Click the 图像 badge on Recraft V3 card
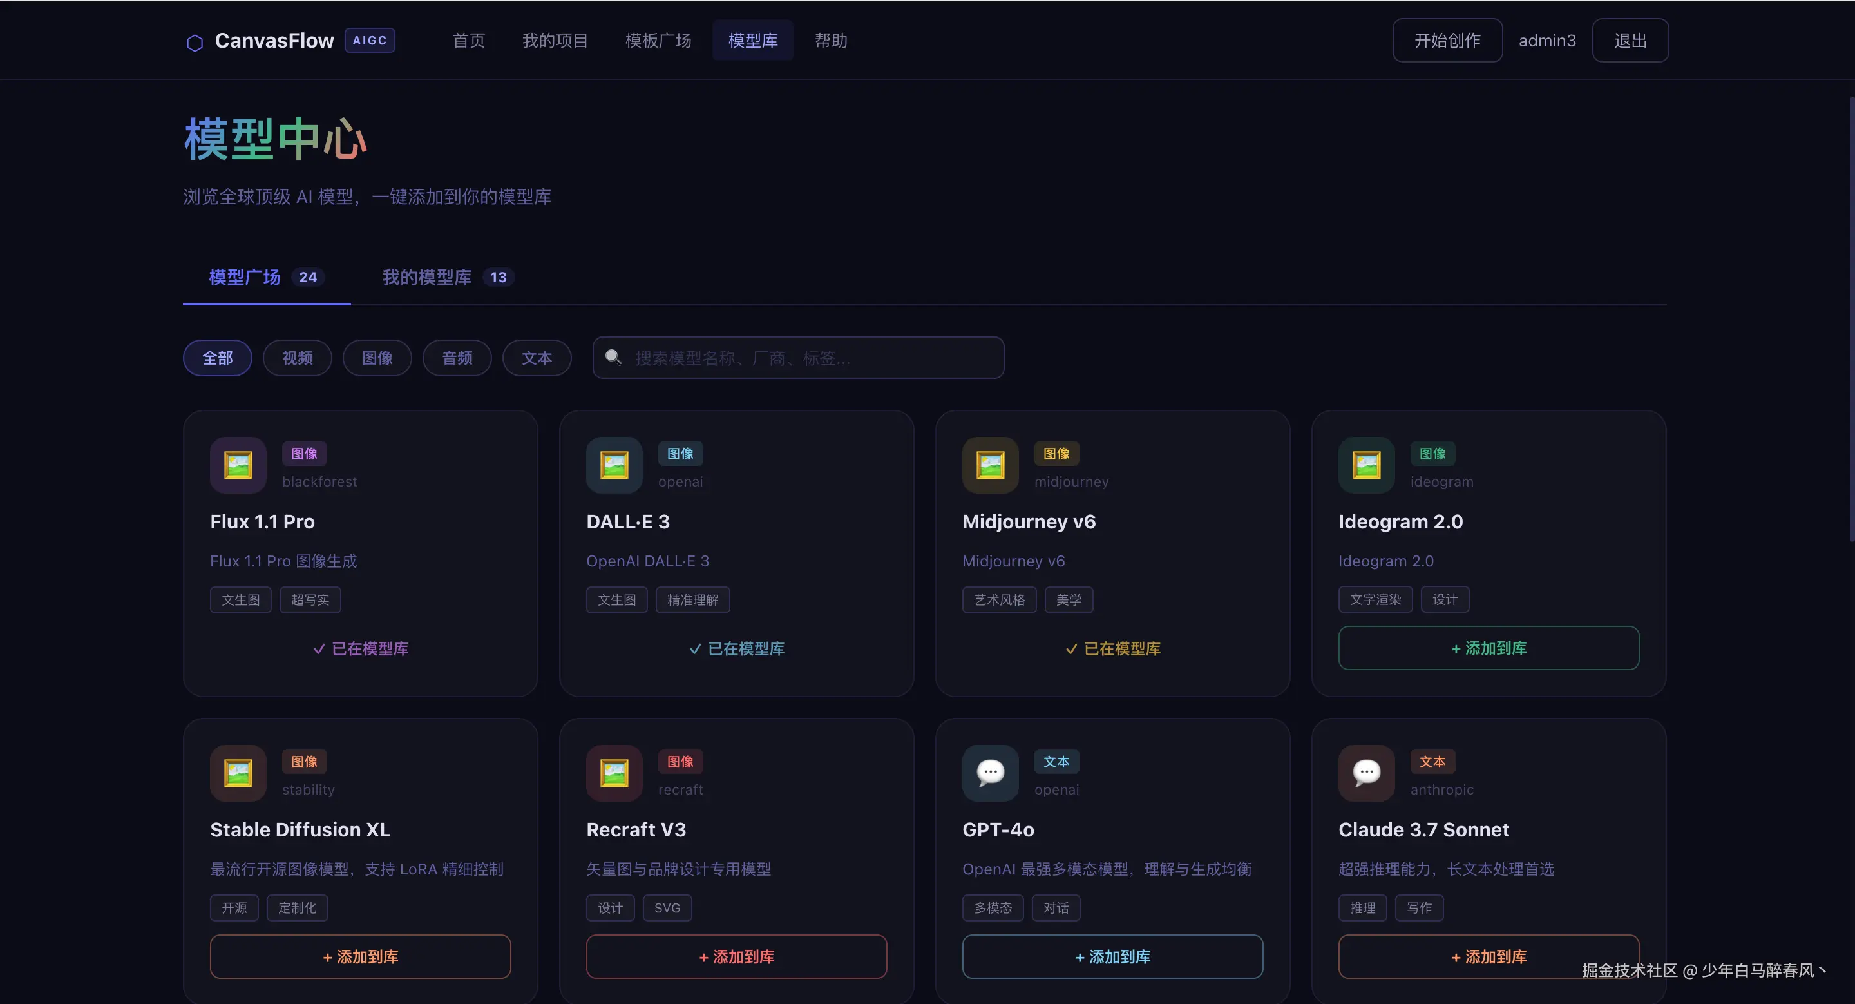 pos(681,762)
